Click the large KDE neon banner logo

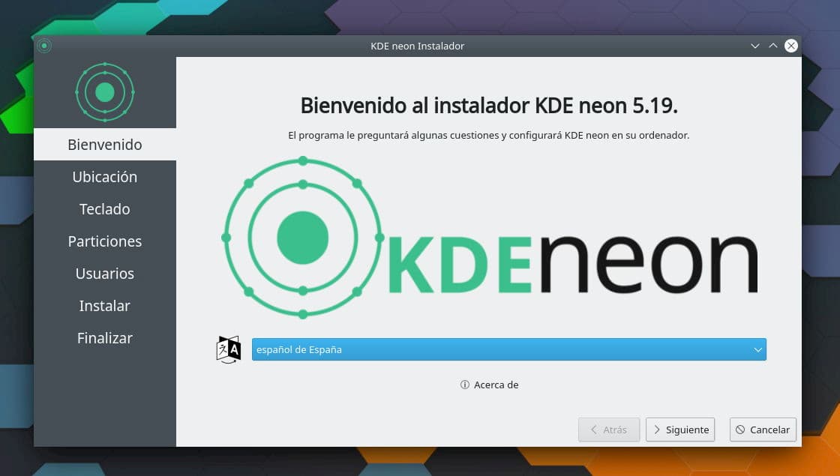tap(489, 238)
